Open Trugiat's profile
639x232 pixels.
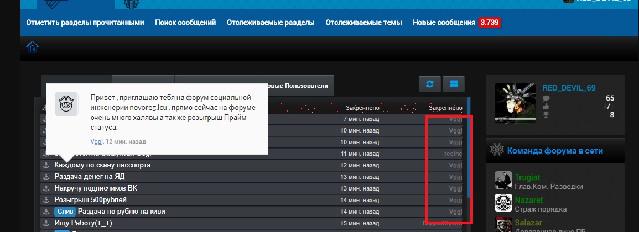click(527, 177)
